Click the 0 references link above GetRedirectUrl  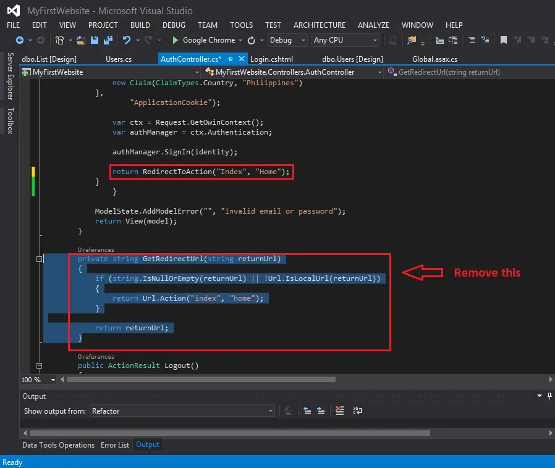(x=96, y=250)
